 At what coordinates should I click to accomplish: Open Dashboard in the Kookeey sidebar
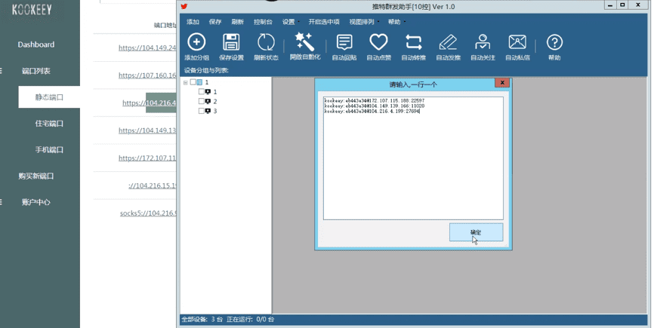35,44
